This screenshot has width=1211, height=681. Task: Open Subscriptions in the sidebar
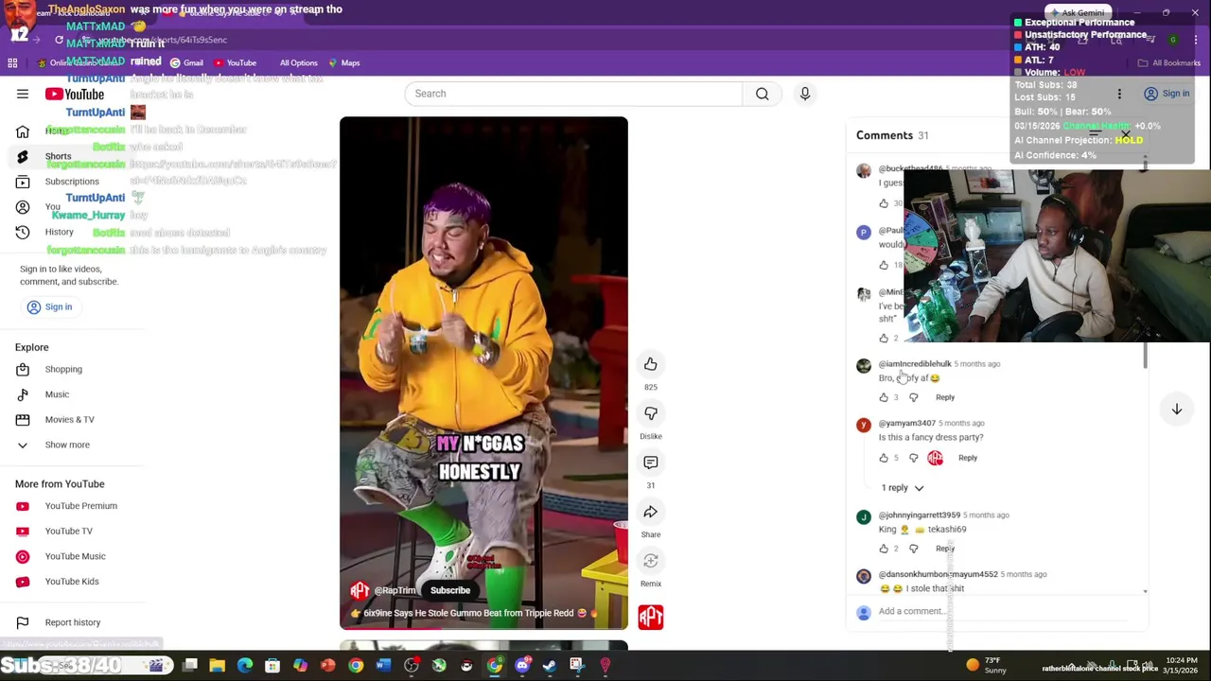[x=71, y=182]
